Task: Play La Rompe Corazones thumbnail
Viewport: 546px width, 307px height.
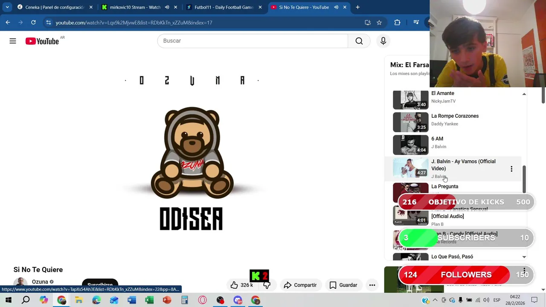Action: (x=410, y=122)
